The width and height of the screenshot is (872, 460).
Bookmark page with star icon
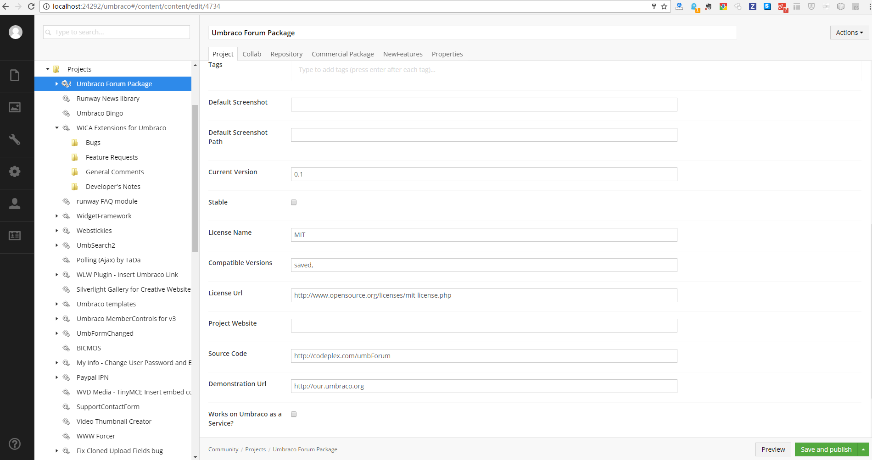tap(664, 6)
